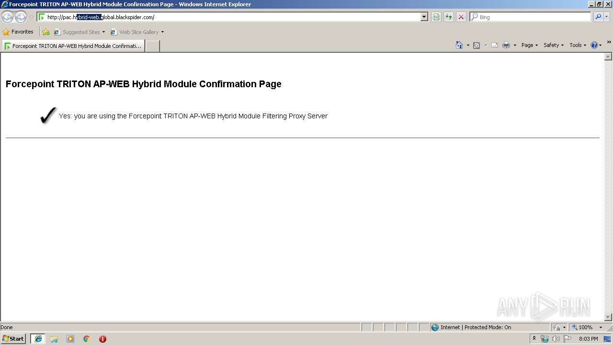
Task: Click Add to Favorites Bar icon
Action: pos(46,32)
